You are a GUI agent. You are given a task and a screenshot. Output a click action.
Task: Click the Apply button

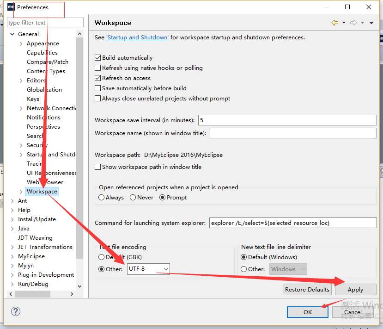(x=355, y=289)
